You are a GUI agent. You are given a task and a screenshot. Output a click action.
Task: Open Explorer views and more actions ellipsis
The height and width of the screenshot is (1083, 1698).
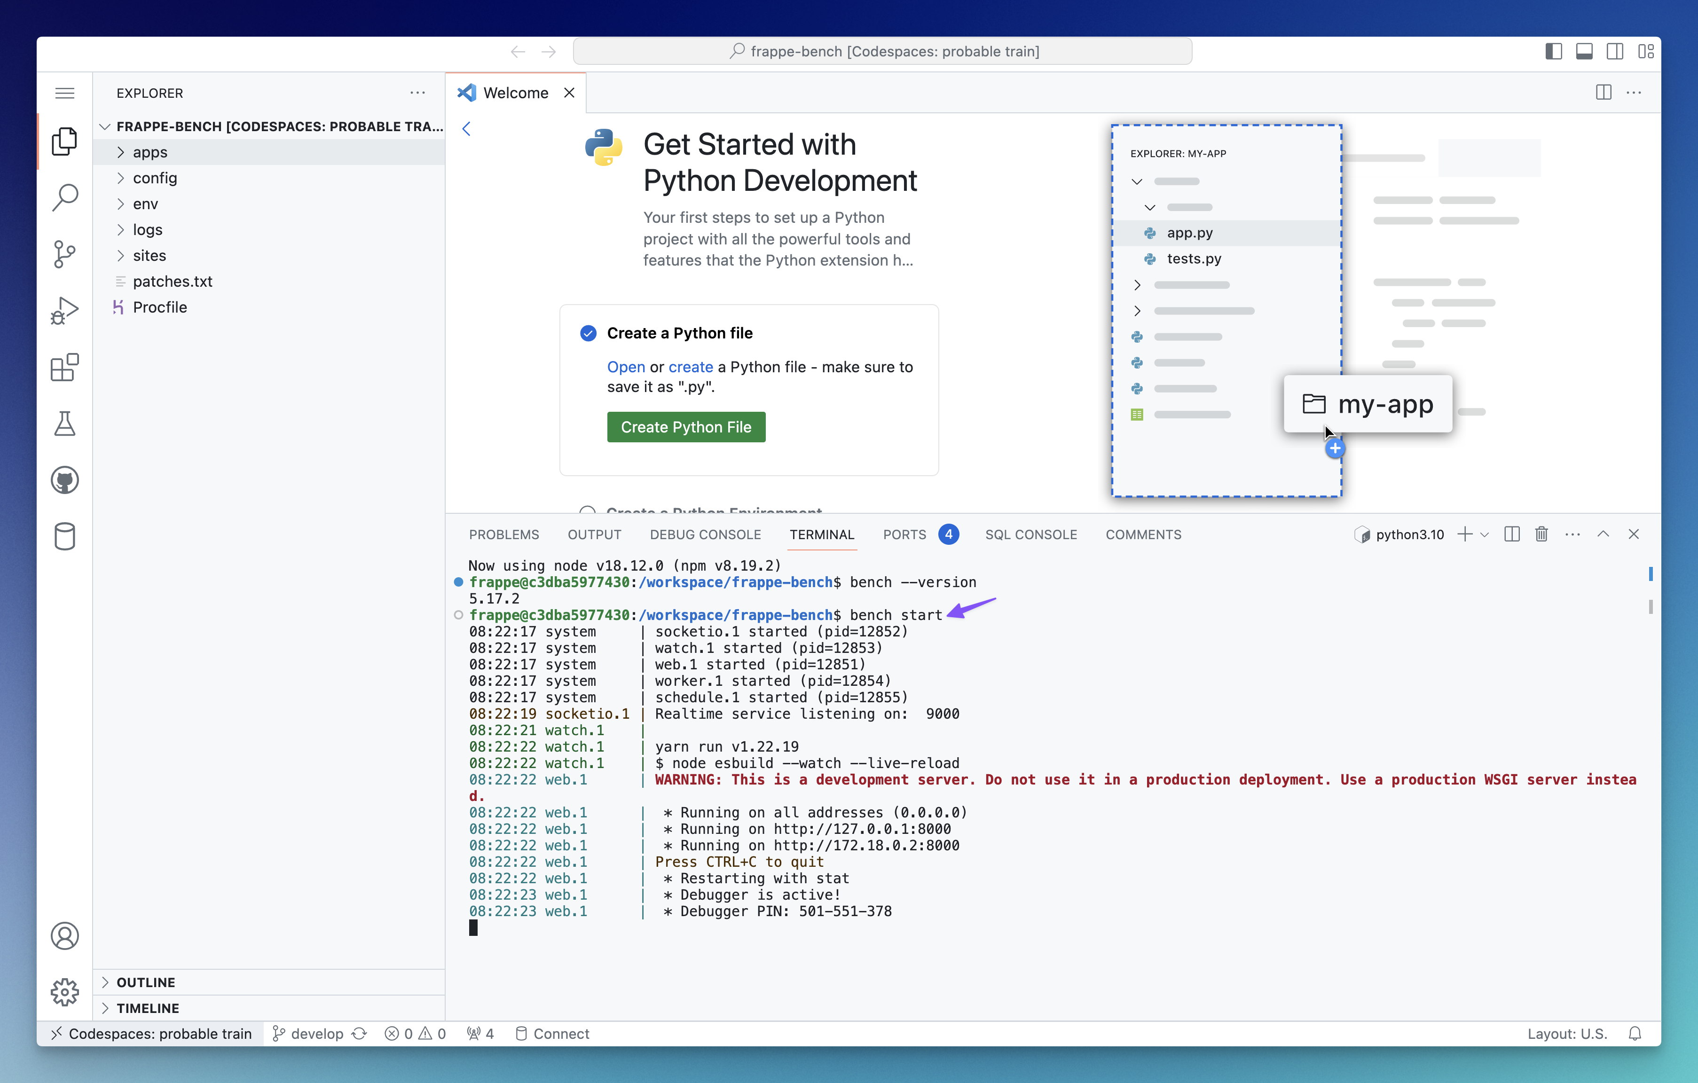(417, 92)
